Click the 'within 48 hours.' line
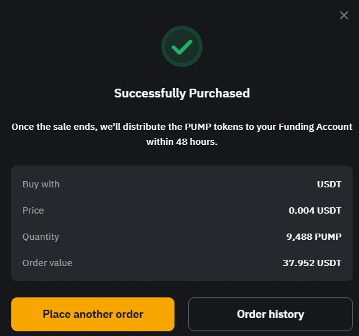This screenshot has height=336, width=359. 182,142
